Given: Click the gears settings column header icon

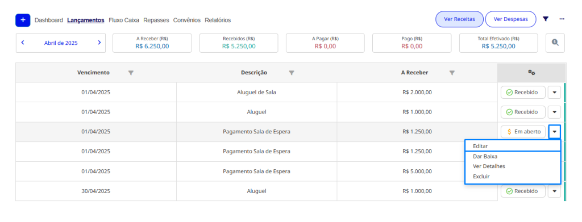Looking at the screenshot, I should (531, 73).
